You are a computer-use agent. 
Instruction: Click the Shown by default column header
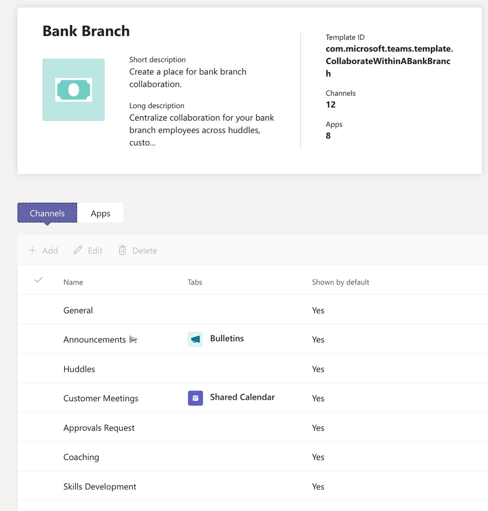[341, 282]
